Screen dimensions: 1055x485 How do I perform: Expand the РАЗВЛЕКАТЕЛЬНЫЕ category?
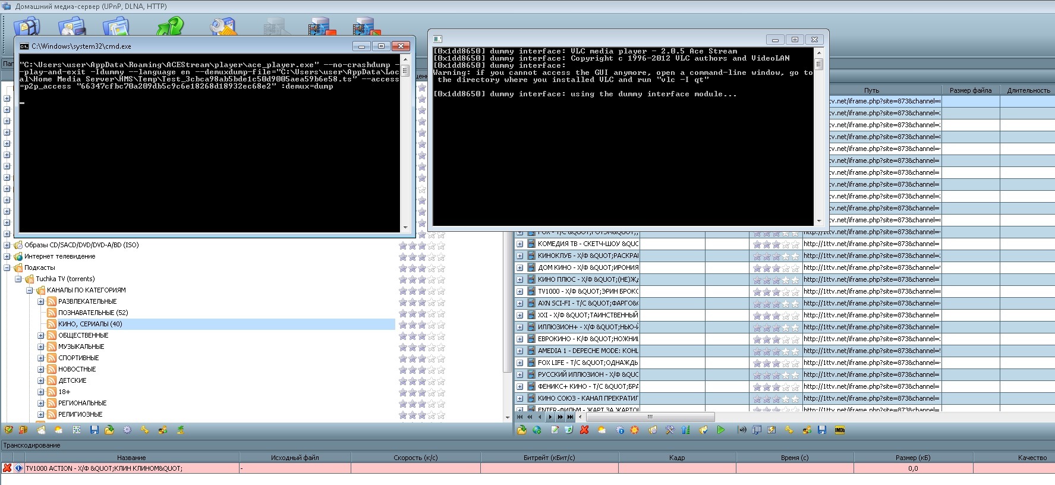click(41, 301)
